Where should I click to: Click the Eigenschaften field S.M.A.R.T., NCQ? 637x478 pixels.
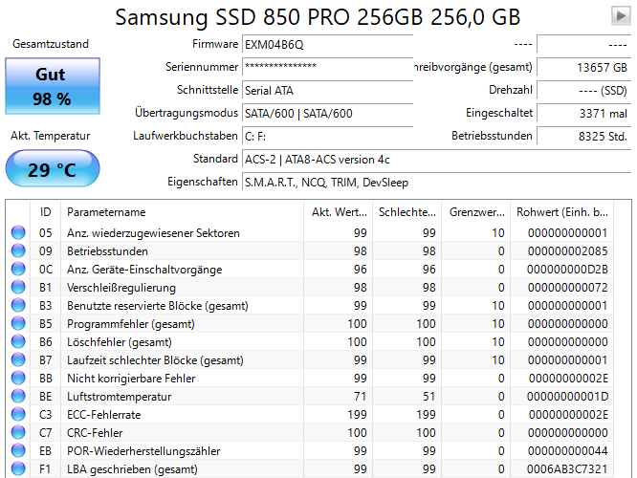coord(437,183)
